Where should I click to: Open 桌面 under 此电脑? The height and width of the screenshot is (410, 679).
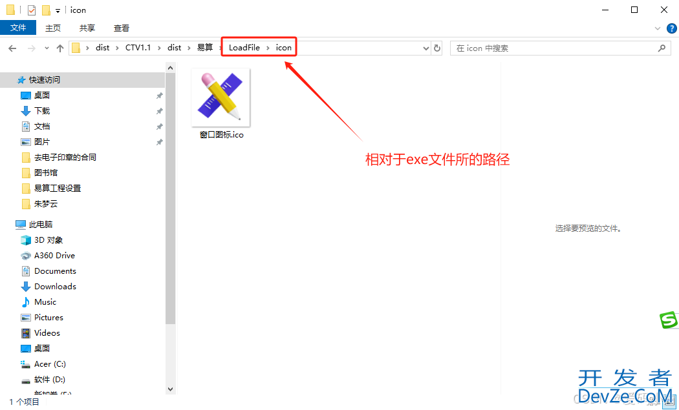pyautogui.click(x=42, y=349)
